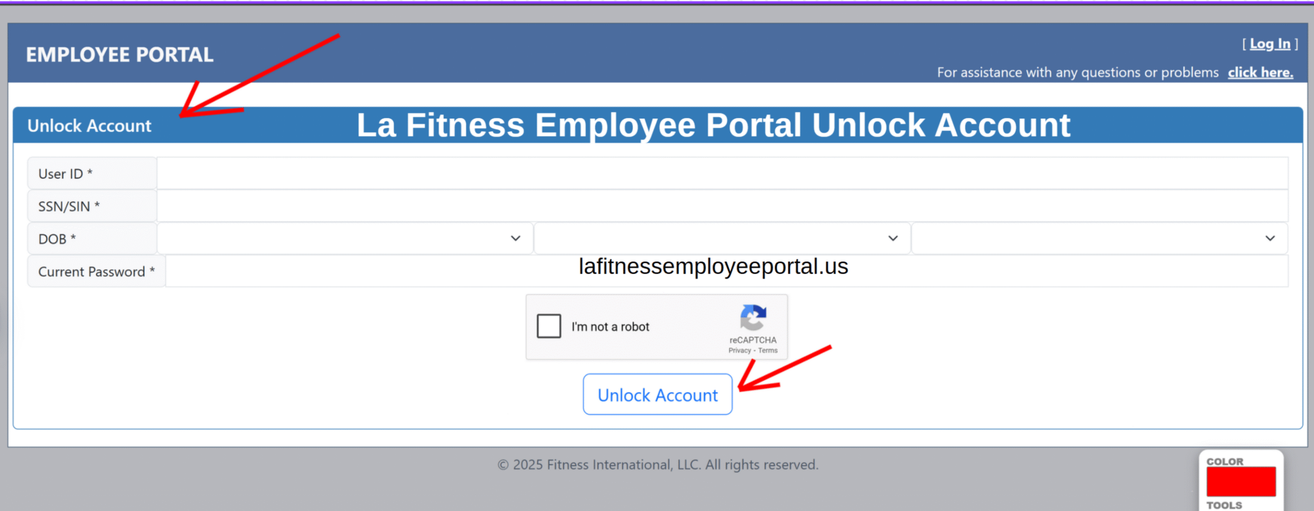The width and height of the screenshot is (1314, 511).
Task: Check the I'm not a robot box
Action: (549, 326)
